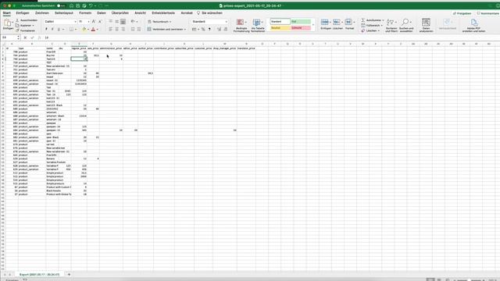Switch to the Zeichnen tab
This screenshot has height=281, width=500.
coord(42,13)
